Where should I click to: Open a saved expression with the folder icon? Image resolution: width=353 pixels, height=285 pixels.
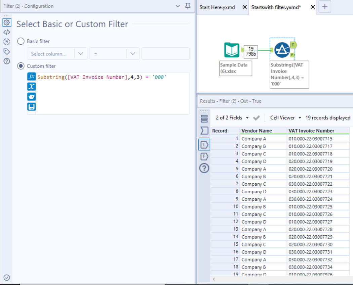point(31,97)
